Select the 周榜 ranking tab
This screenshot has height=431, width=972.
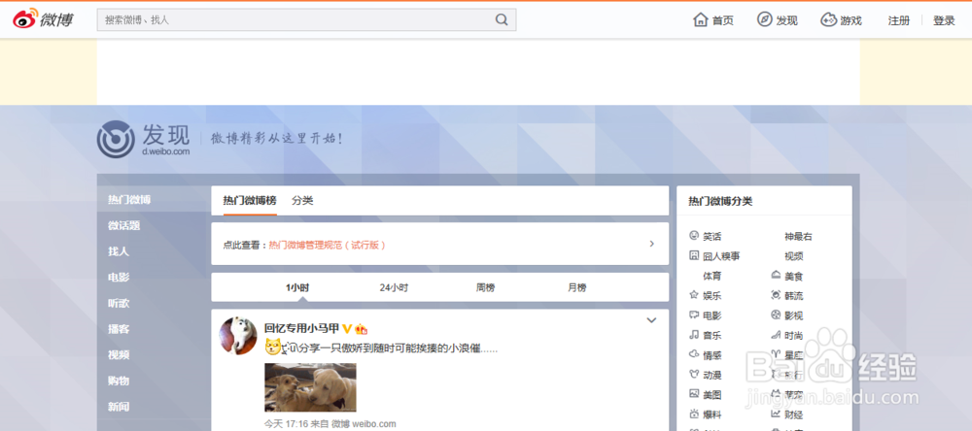tap(485, 288)
